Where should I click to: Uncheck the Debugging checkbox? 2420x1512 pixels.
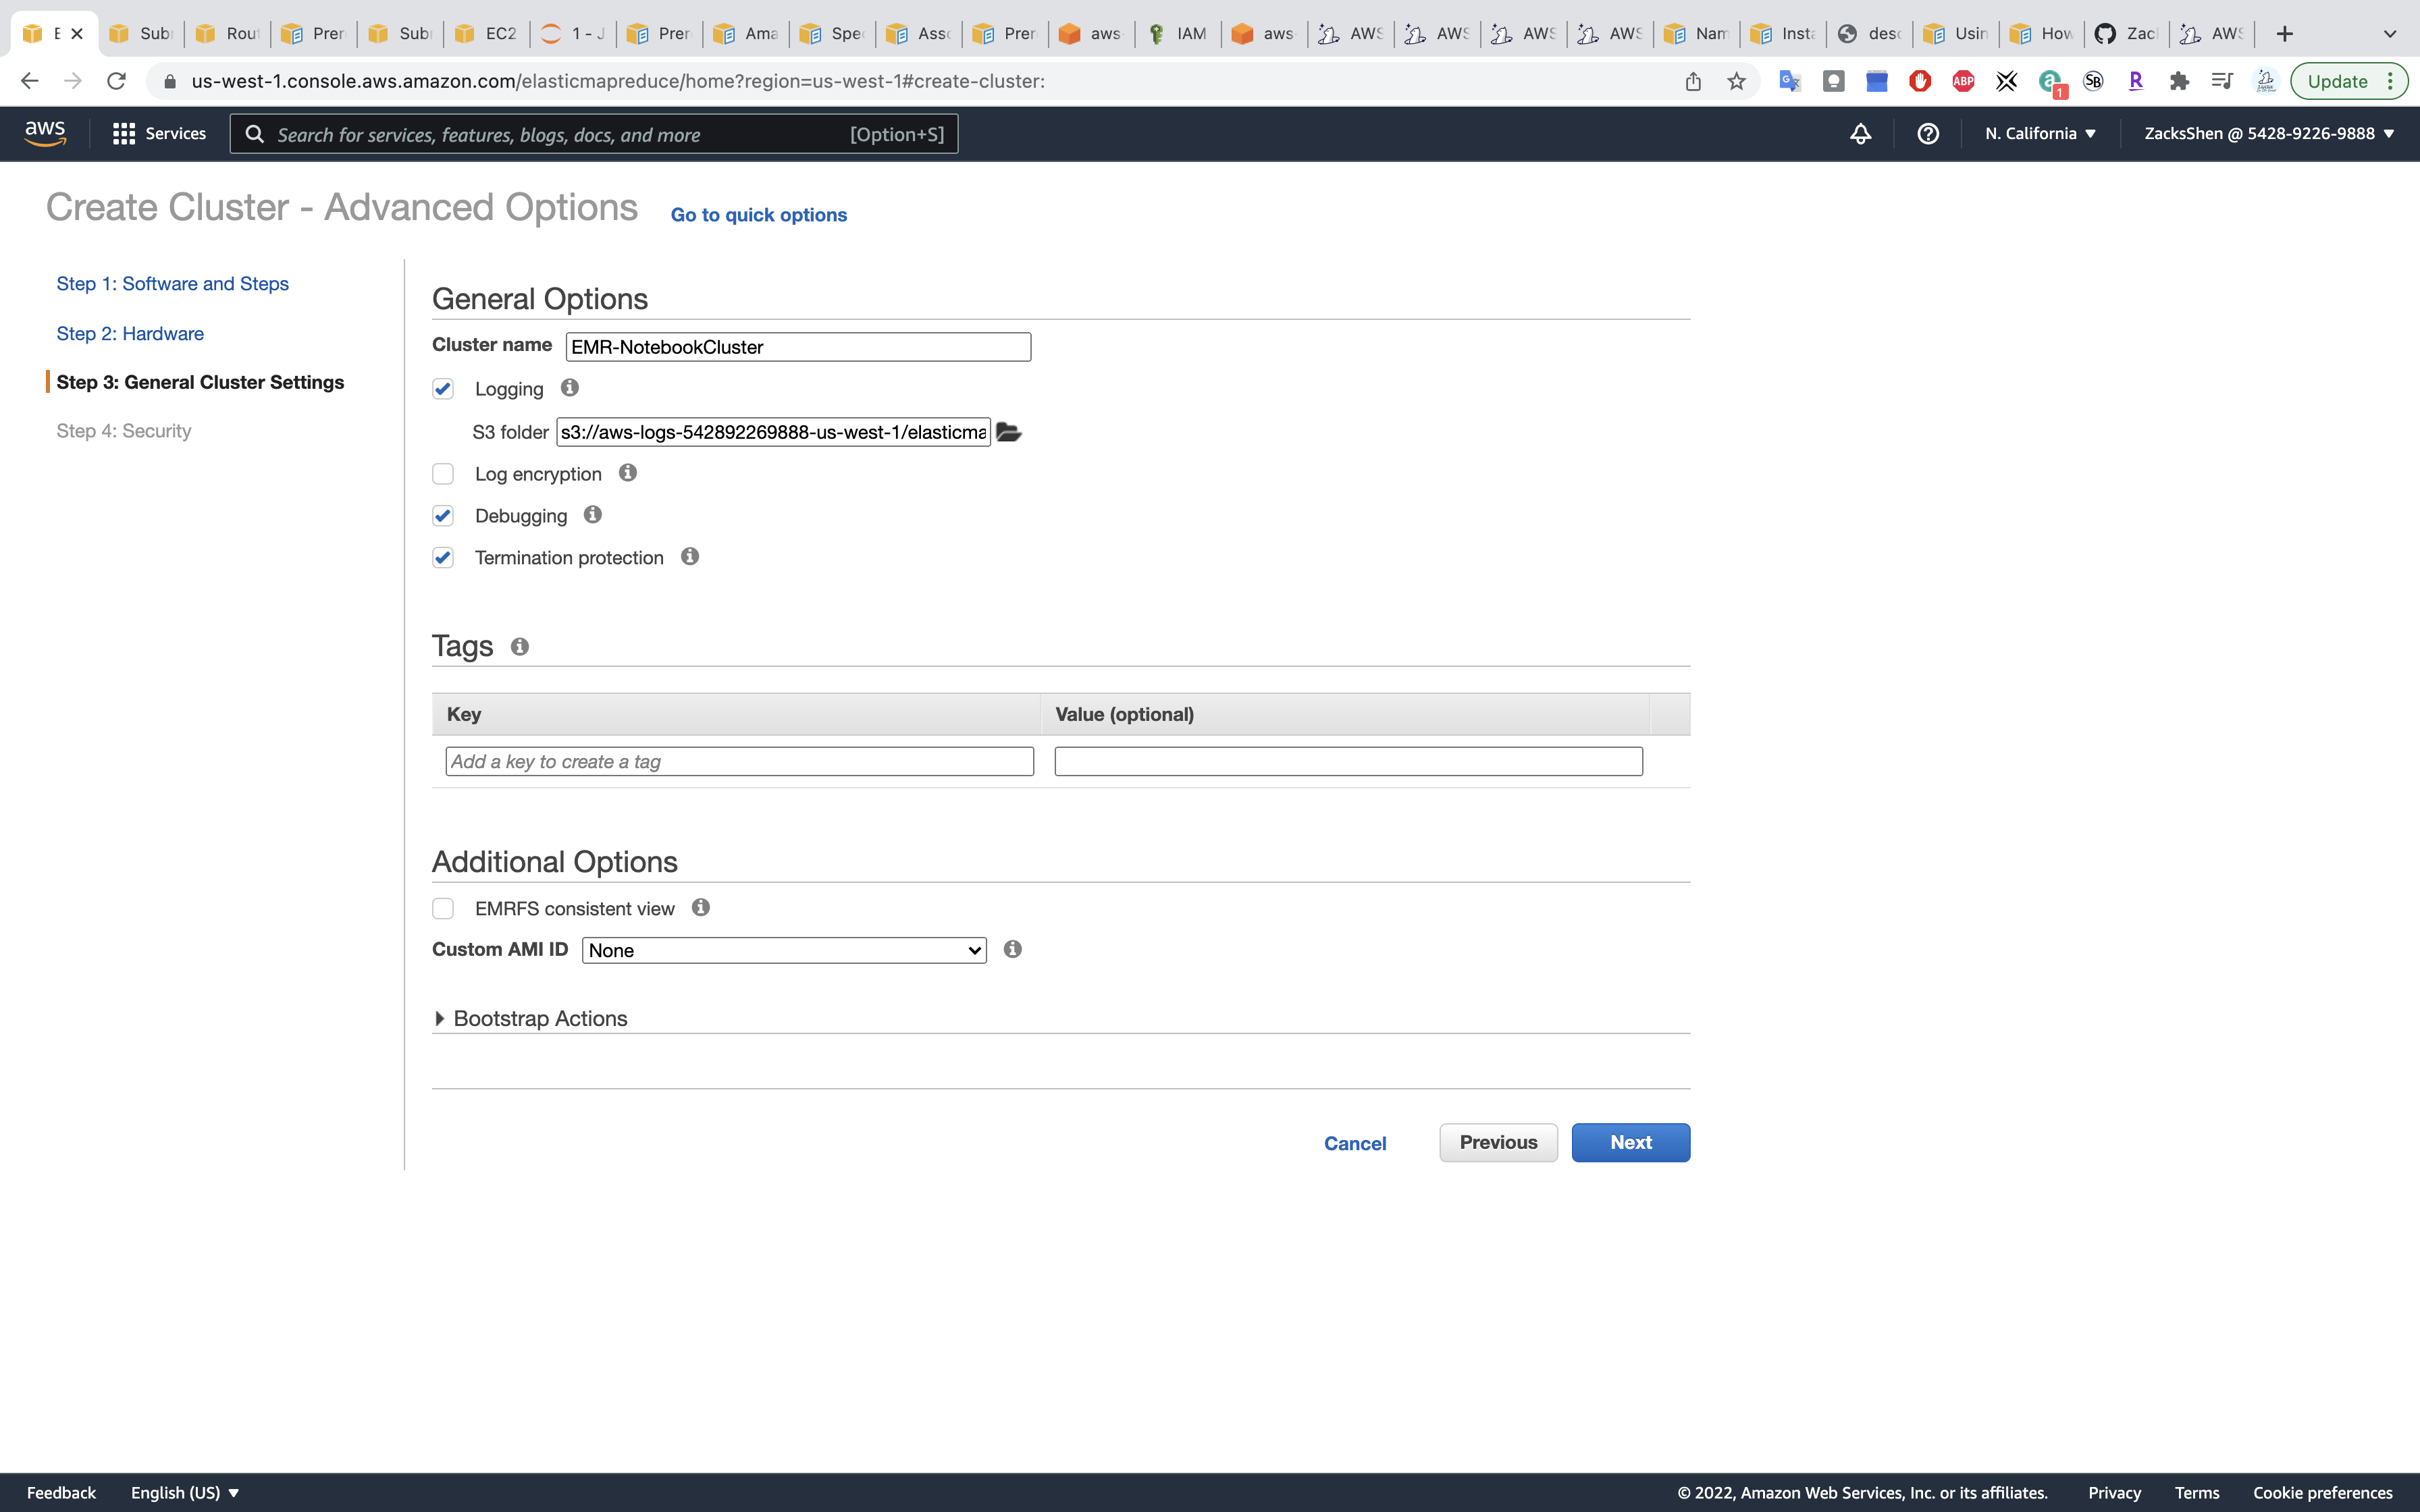coord(443,516)
